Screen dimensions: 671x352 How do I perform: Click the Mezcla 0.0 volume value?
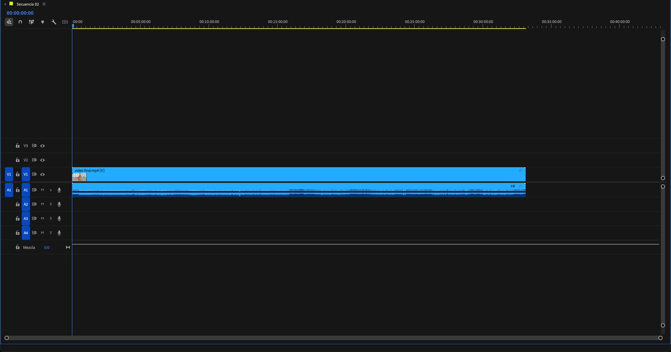(46, 247)
